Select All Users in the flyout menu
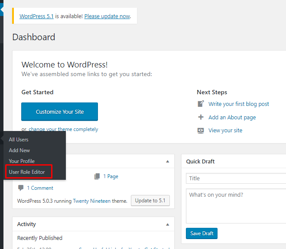The image size is (286, 249). [19, 140]
